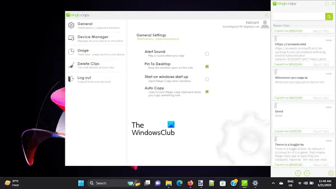Open options dots for the 'Good' clip
Screen dimensions: 336x189
[329, 107]
